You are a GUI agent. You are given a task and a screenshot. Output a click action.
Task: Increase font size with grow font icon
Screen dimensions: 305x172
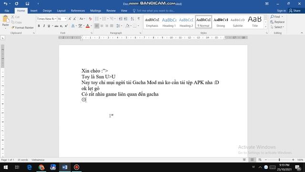pyautogui.click(x=70, y=19)
